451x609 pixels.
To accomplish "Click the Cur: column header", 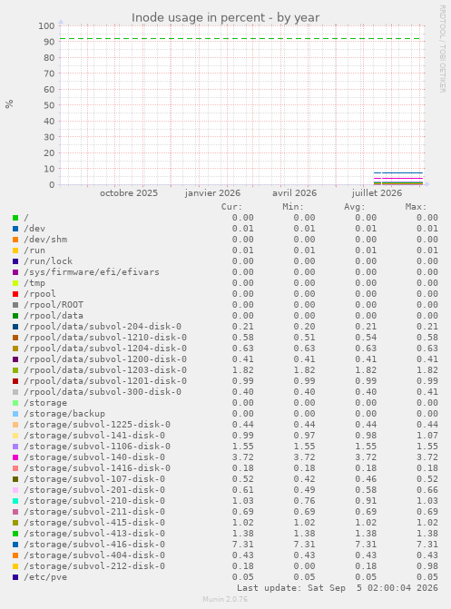I will (232, 207).
